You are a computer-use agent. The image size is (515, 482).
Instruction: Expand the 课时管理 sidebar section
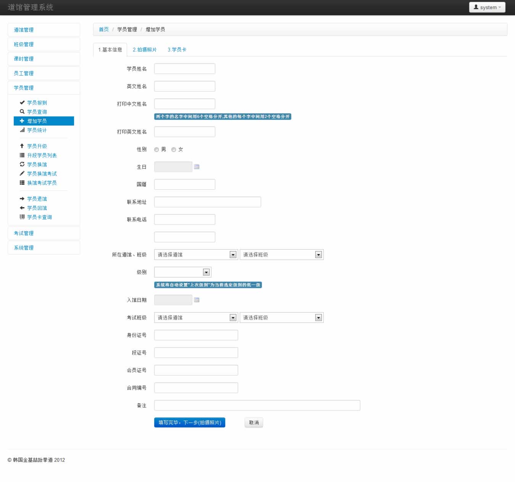44,59
